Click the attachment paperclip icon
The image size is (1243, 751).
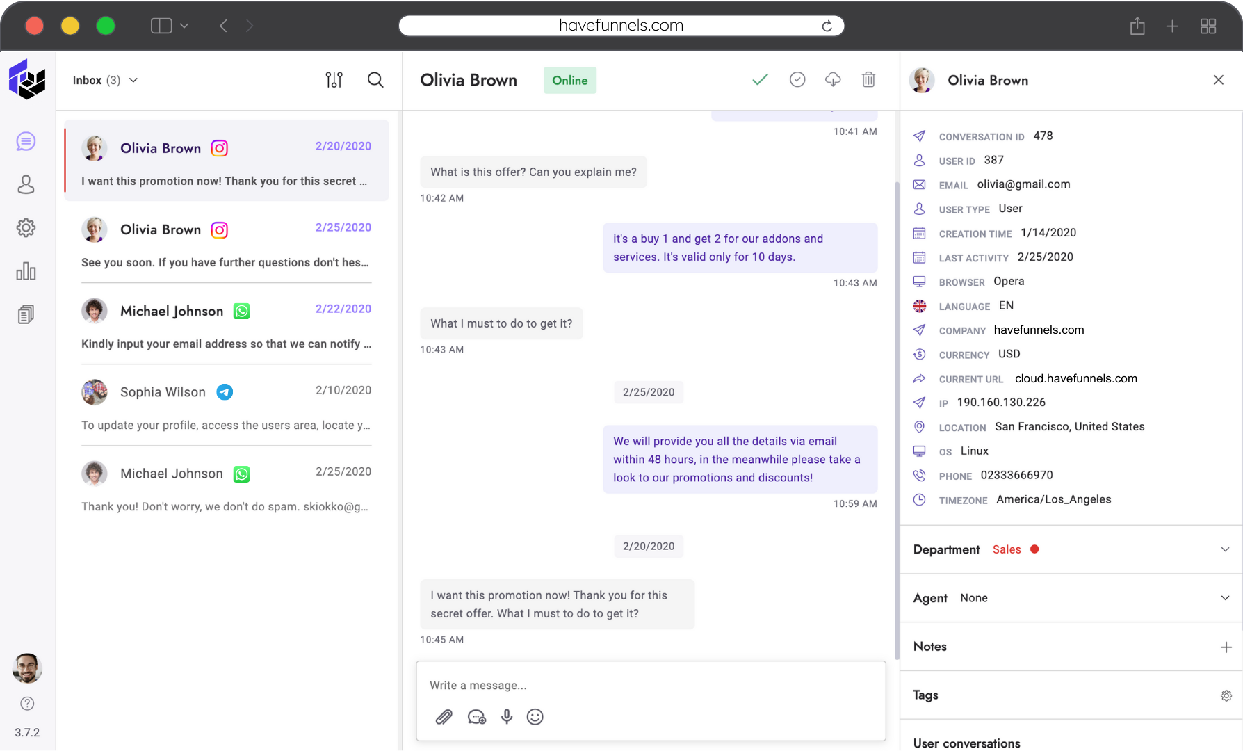(444, 717)
